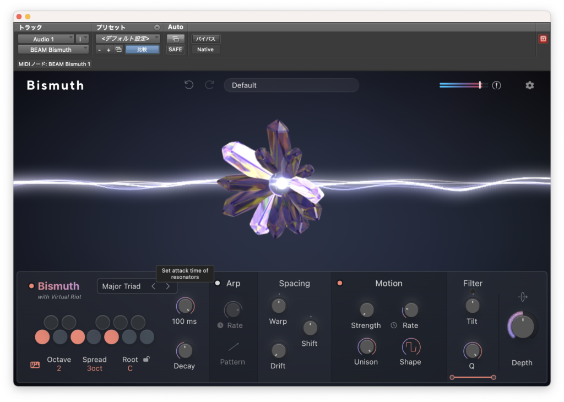Image resolution: width=564 pixels, height=402 pixels.
Task: Disable the Motion section toggle
Action: (339, 283)
